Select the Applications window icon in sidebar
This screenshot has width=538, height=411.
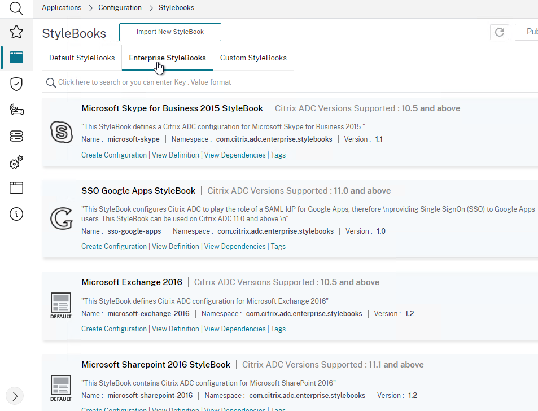pos(16,57)
